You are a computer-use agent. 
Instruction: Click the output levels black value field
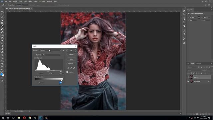tap(41, 83)
